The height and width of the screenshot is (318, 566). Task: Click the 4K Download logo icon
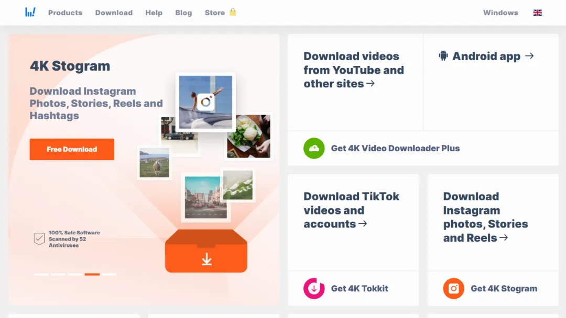pos(30,12)
